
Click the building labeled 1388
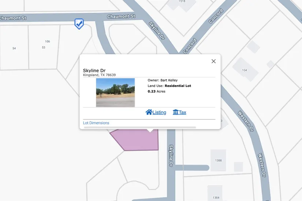[218, 160]
